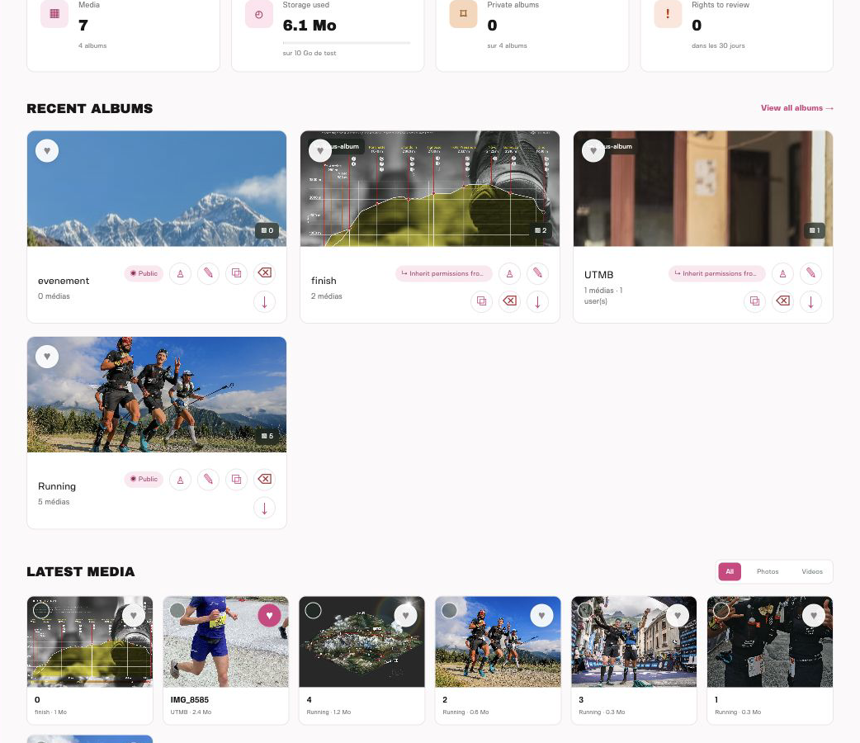This screenshot has height=743, width=860.
Task: Favorite media 2 with heart button
Action: [541, 616]
